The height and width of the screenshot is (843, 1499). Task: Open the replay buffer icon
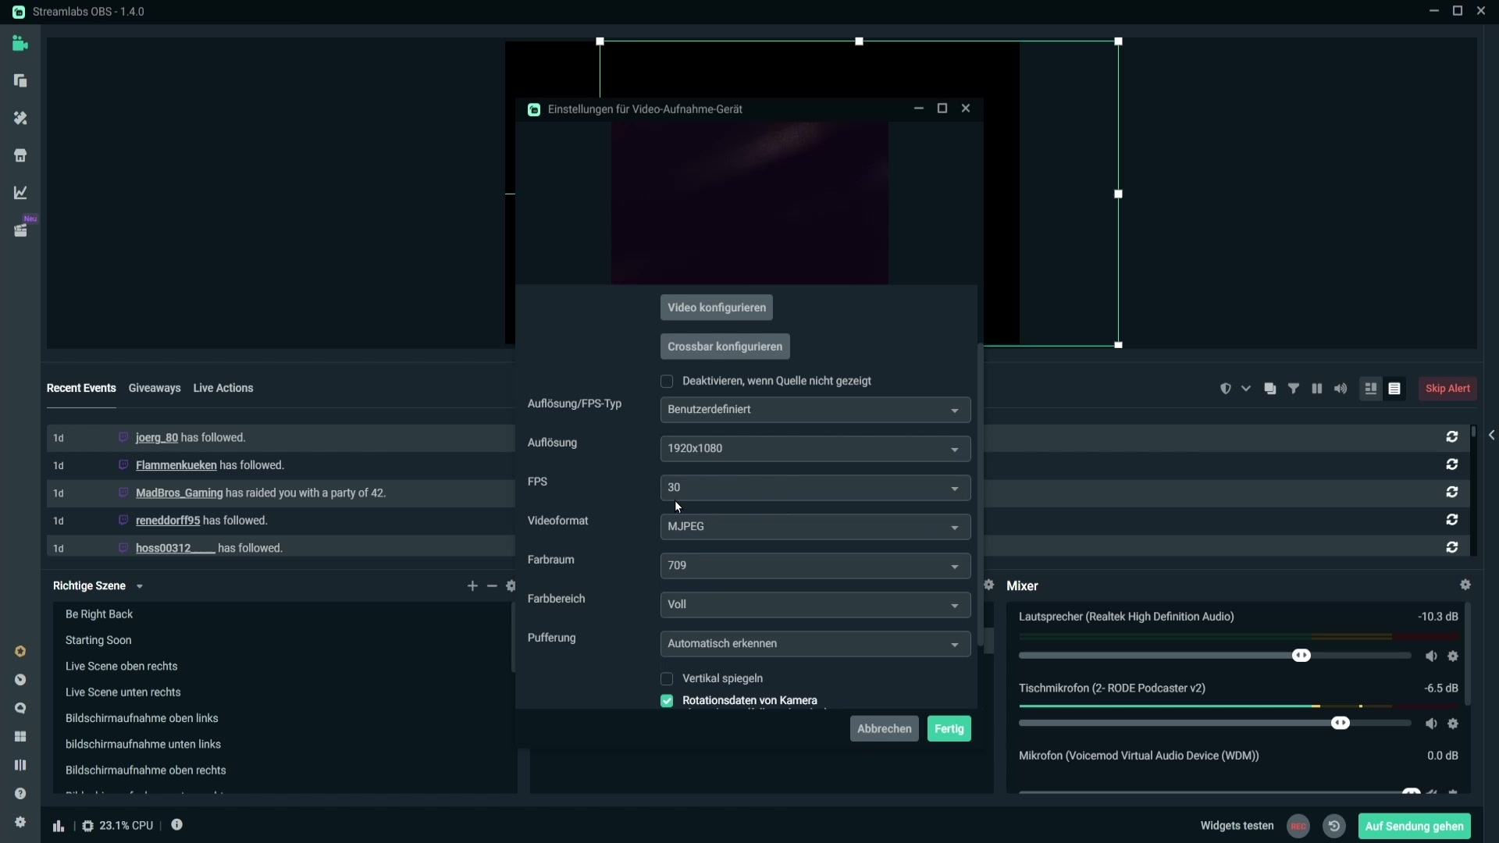point(1334,826)
